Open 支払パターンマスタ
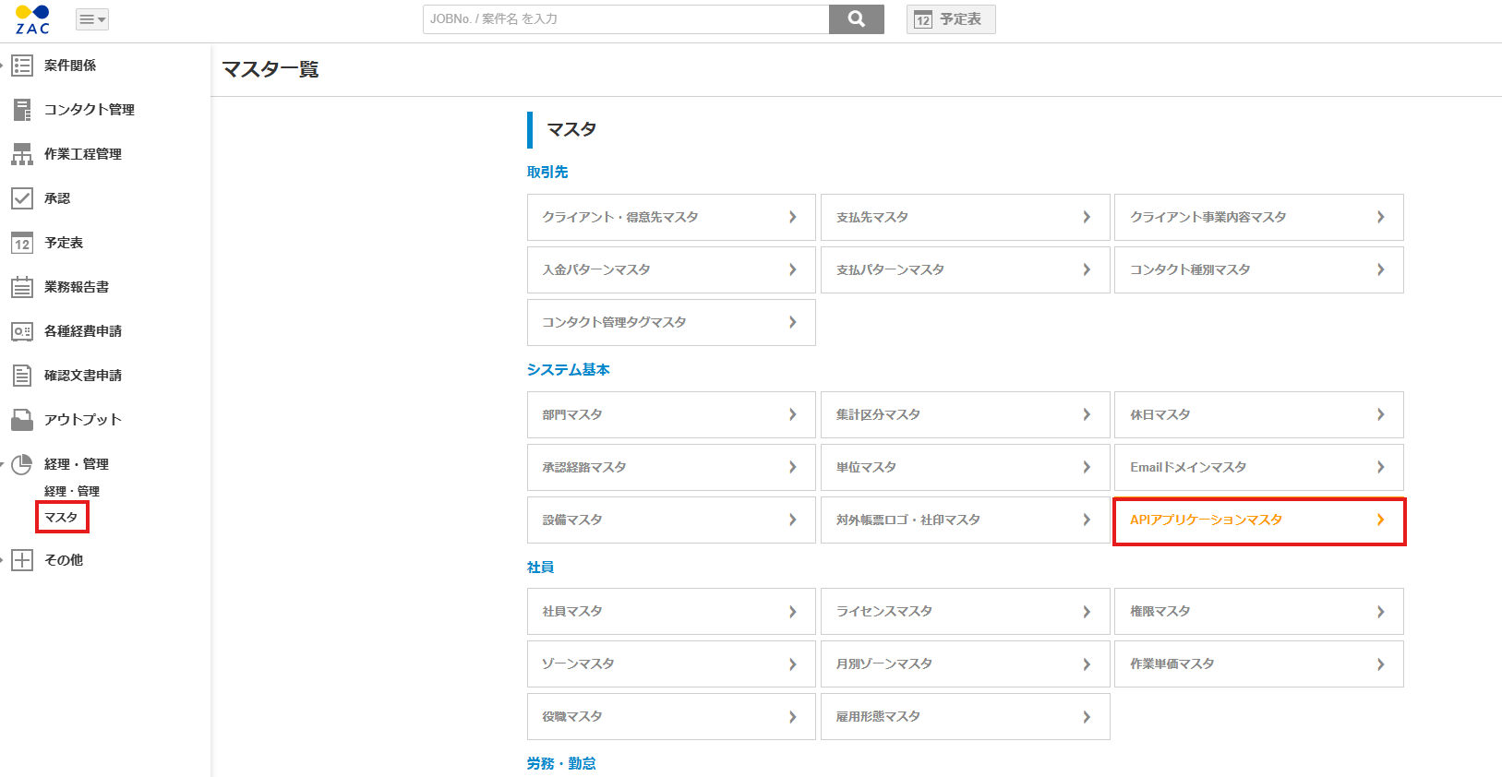The width and height of the screenshot is (1502, 777). point(965,270)
